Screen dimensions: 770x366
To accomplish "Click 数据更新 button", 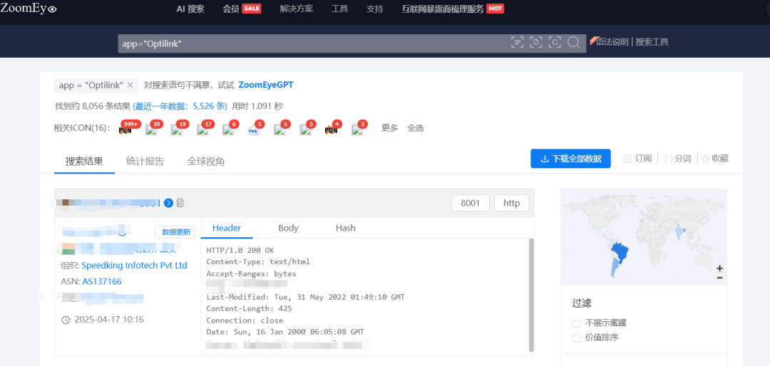I will [x=175, y=232].
